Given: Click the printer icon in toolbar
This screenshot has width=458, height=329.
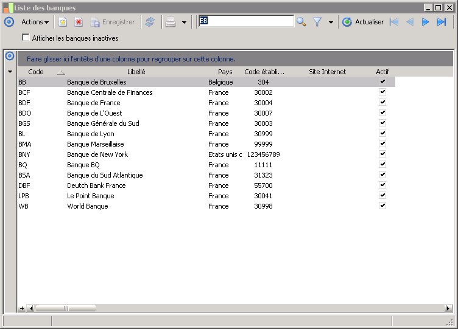Looking at the screenshot, I should tap(171, 22).
